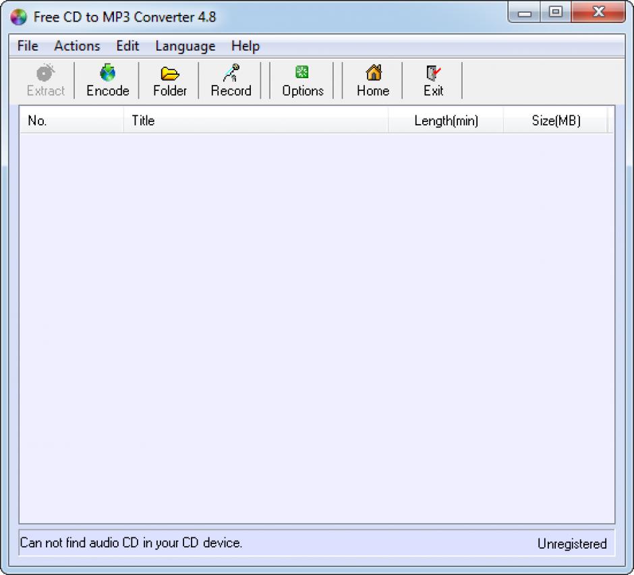Image resolution: width=634 pixels, height=575 pixels.
Task: Start the Record tool
Action: (231, 80)
